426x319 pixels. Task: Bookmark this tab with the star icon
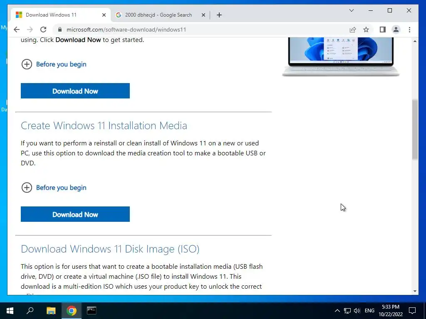point(366,29)
